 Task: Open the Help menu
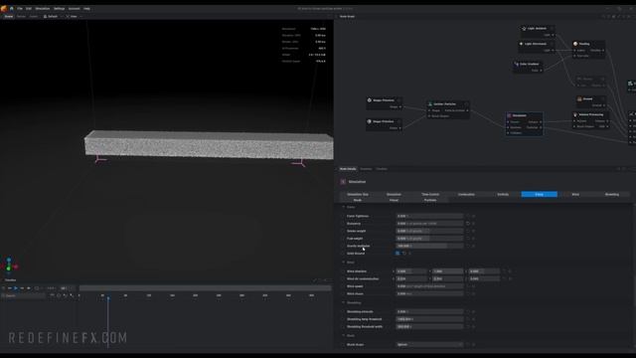point(86,9)
